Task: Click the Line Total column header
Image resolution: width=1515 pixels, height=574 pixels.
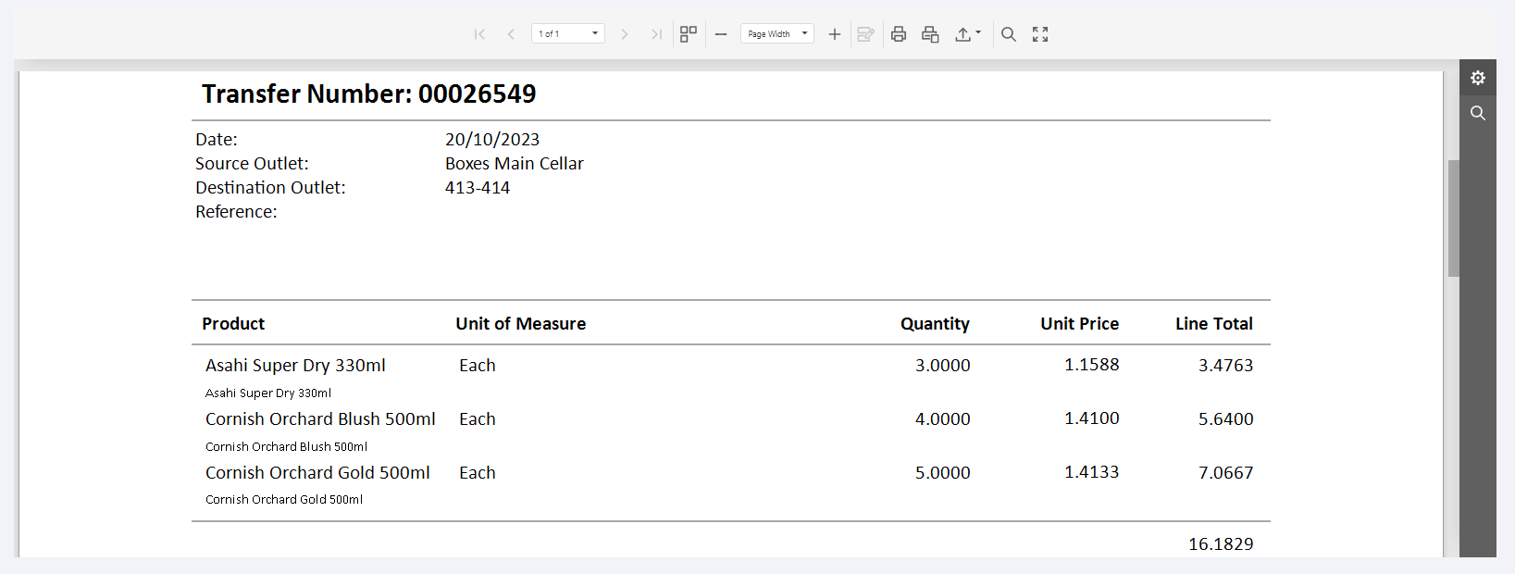Action: click(1213, 324)
